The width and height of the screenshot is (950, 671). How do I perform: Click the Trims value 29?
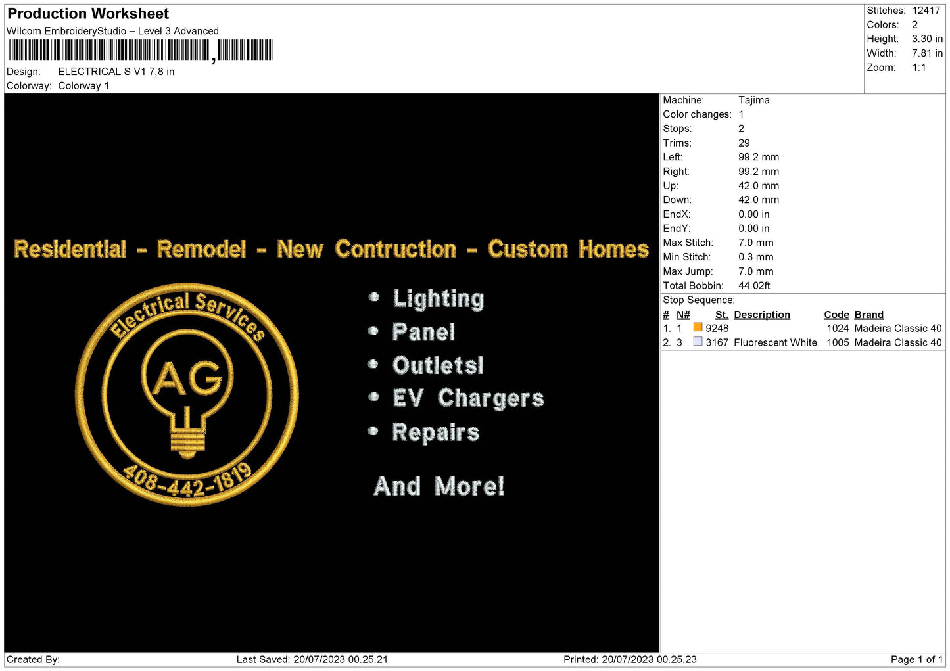[744, 143]
